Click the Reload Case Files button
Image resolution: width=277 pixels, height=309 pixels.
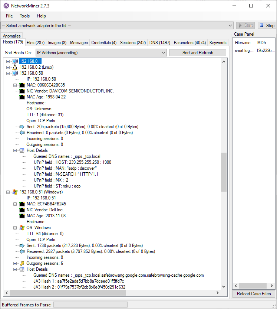[x=254, y=294]
